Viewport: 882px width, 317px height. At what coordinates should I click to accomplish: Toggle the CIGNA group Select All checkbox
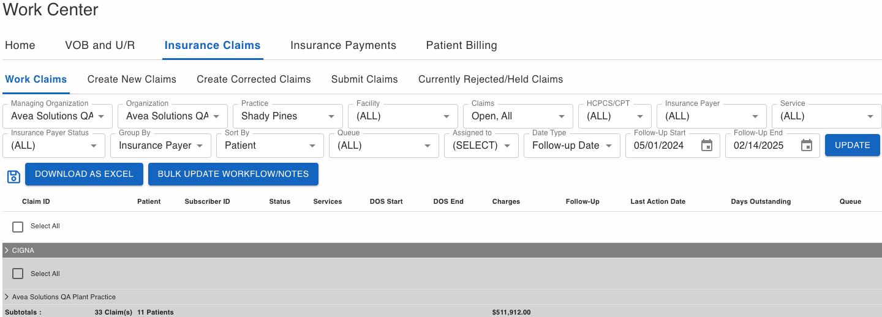tap(18, 274)
